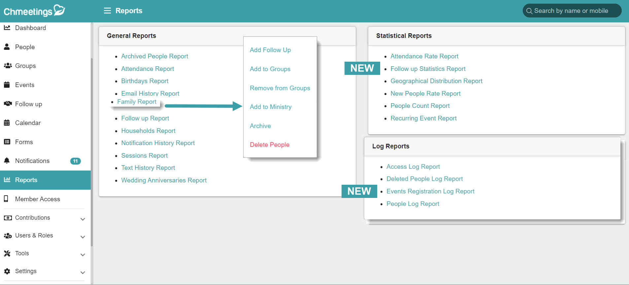Select Add Follow Up from popup menu
Viewport: 629px width, 285px height.
click(x=270, y=50)
